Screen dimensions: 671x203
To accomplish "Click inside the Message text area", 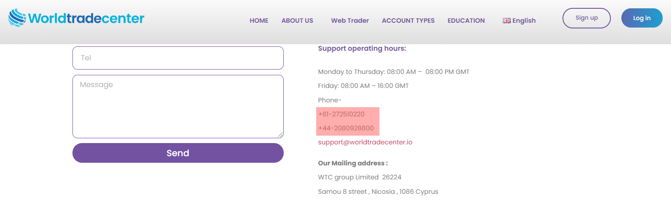I will click(178, 106).
